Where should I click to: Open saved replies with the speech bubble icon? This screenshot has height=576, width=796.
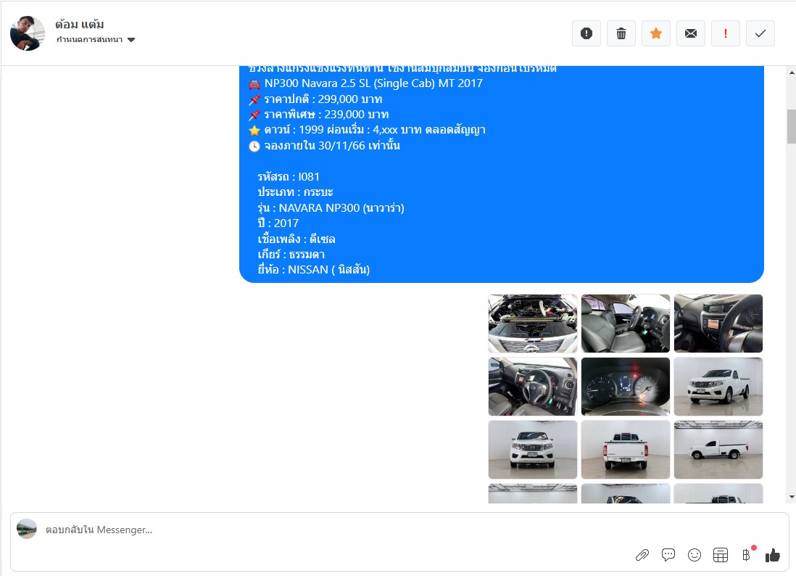tap(668, 555)
